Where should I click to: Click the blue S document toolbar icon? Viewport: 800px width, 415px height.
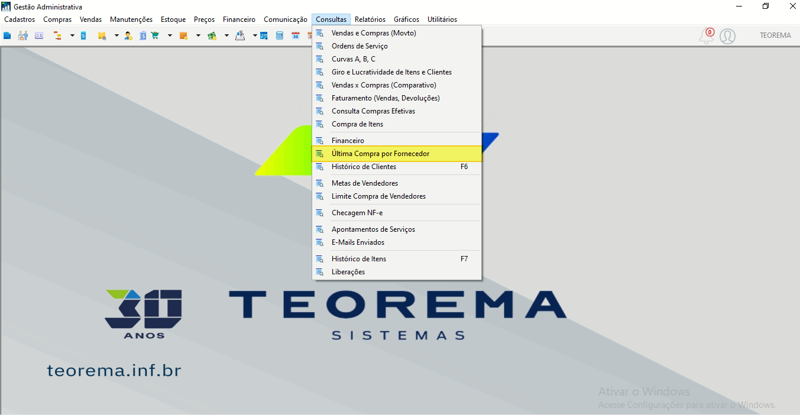point(83,35)
